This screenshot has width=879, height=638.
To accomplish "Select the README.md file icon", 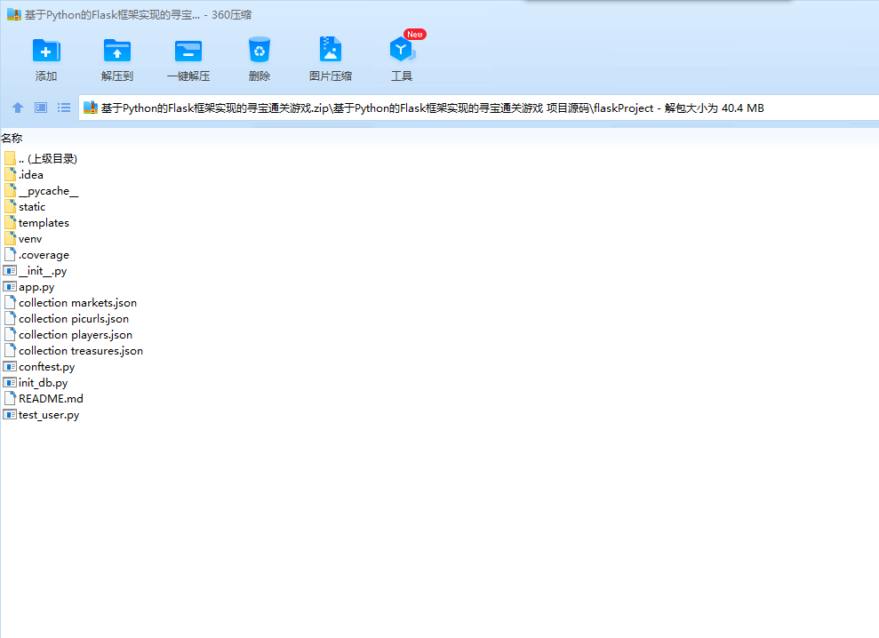I will click(10, 399).
